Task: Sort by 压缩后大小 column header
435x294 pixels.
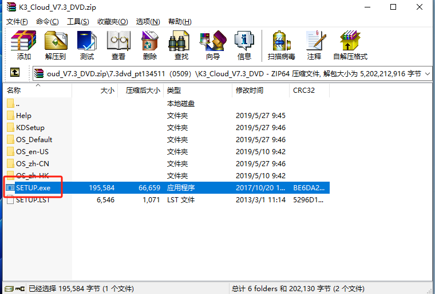Action: (x=141, y=91)
